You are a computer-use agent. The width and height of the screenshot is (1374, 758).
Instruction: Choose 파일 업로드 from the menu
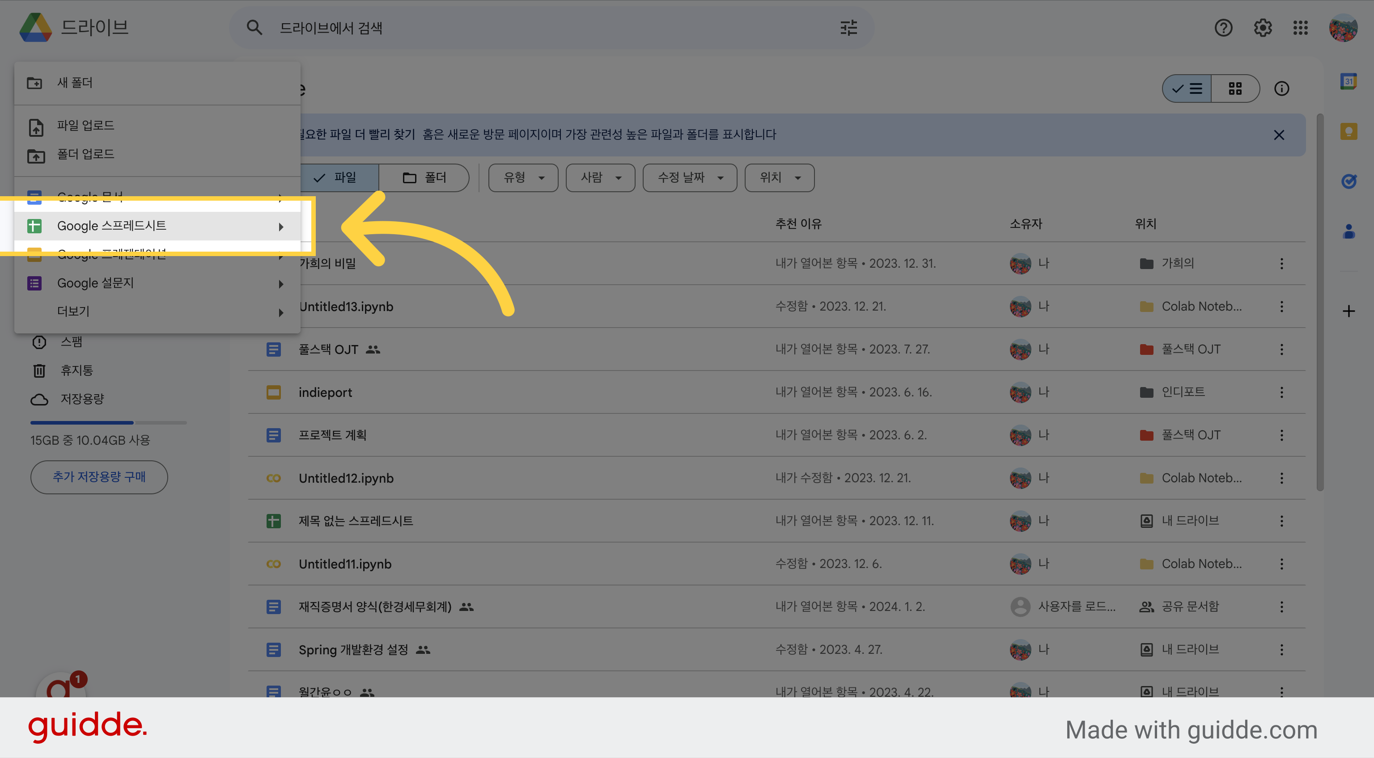click(157, 126)
